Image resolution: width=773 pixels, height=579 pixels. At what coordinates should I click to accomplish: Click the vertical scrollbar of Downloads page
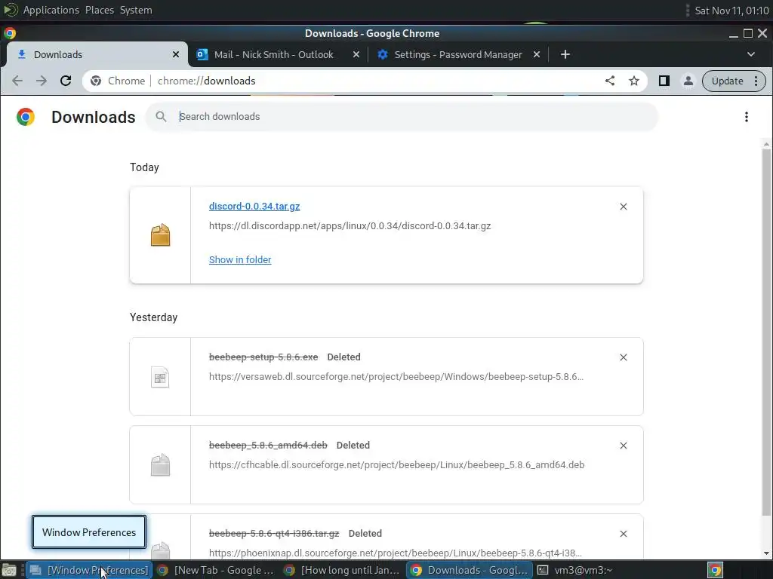[x=766, y=332]
